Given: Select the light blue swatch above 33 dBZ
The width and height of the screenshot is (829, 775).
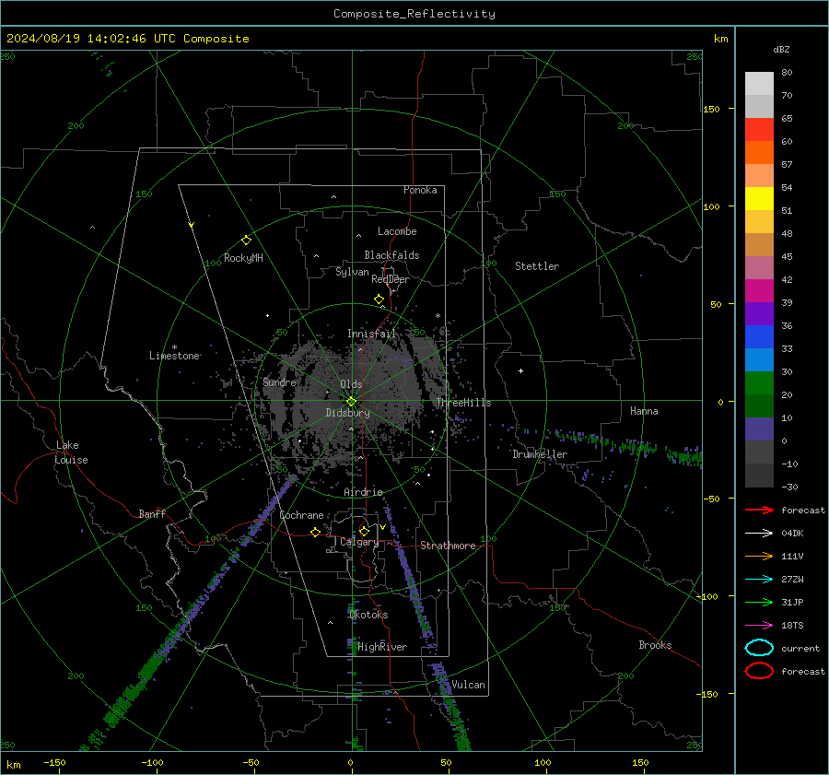Looking at the screenshot, I should coord(759,360).
